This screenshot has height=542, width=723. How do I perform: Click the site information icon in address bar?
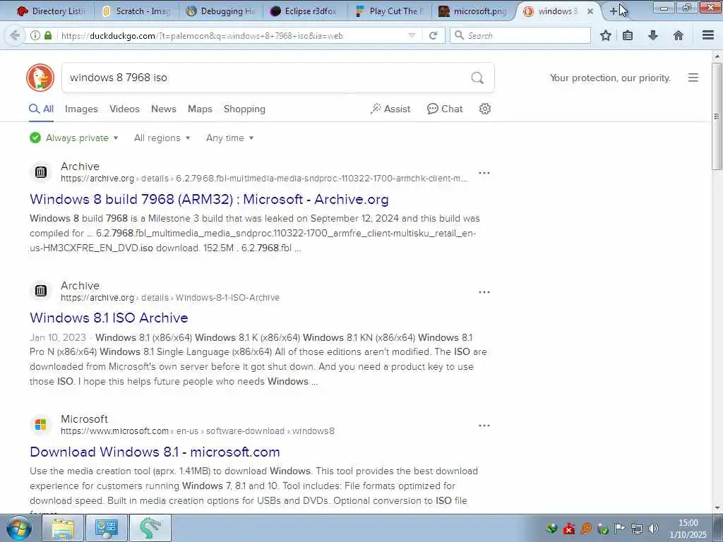(x=35, y=35)
